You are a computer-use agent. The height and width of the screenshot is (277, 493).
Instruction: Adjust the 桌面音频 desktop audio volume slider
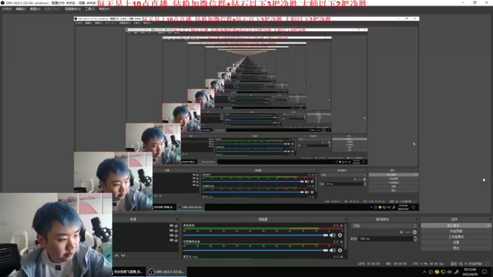click(255, 235)
